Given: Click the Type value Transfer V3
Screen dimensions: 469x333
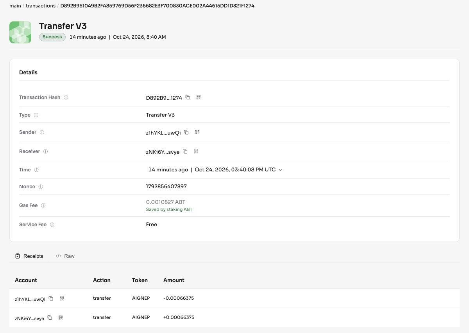Looking at the screenshot, I should click(x=160, y=115).
